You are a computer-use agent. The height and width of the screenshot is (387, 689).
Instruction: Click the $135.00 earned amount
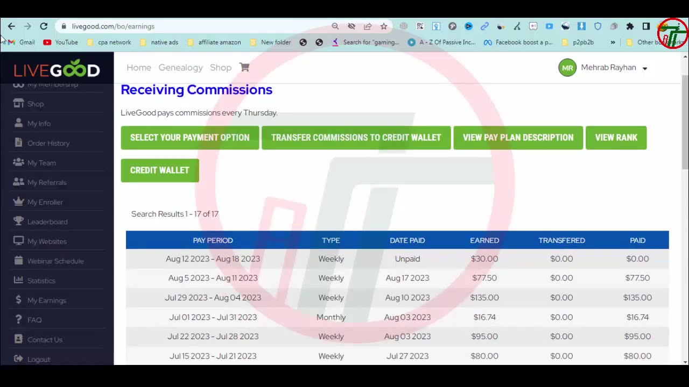point(484,297)
